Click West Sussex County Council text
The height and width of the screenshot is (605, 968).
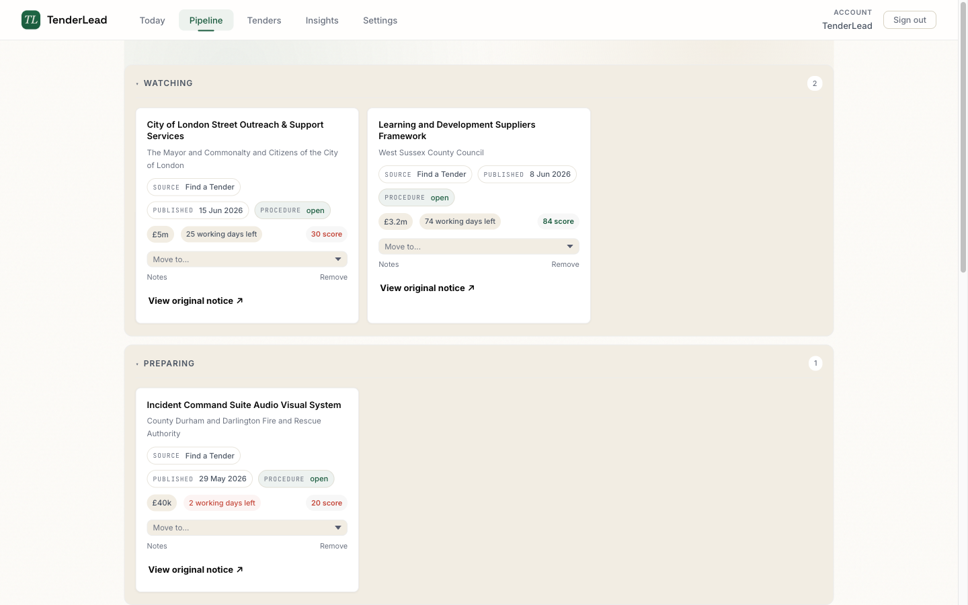click(x=431, y=153)
